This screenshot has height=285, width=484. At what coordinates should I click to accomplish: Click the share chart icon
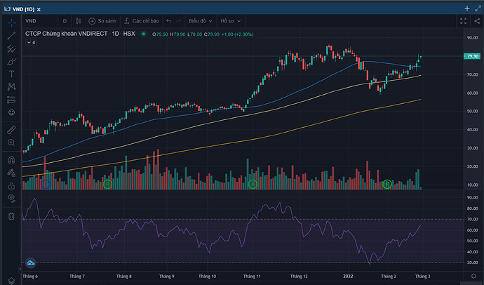click(477, 21)
